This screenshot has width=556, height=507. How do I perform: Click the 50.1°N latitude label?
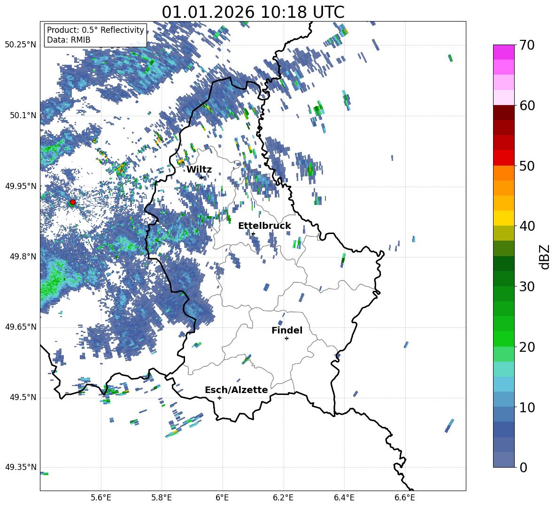[23, 115]
